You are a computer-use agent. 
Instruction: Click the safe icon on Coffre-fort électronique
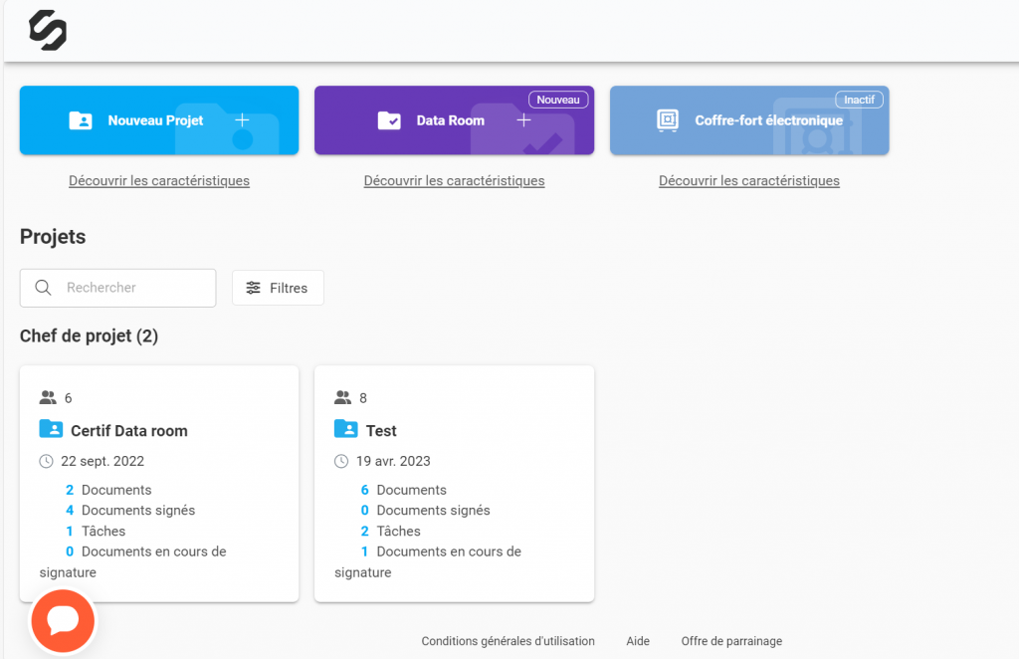667,120
